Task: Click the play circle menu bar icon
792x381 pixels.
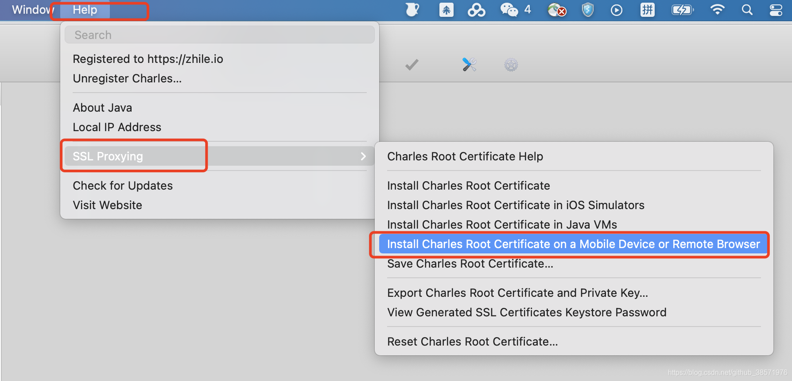Action: [617, 10]
